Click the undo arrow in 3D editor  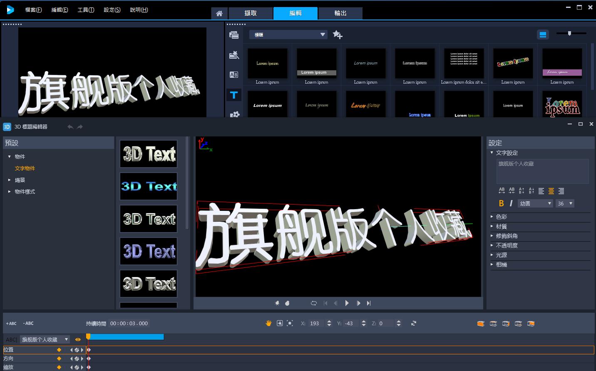tap(70, 127)
